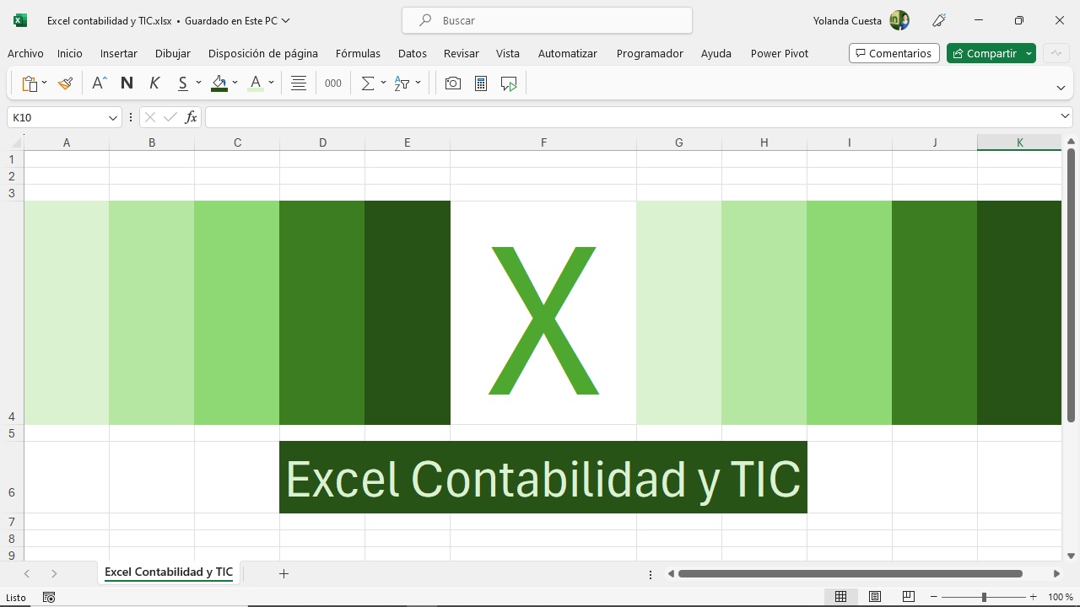
Task: Open the Archivo menu
Action: pos(25,53)
